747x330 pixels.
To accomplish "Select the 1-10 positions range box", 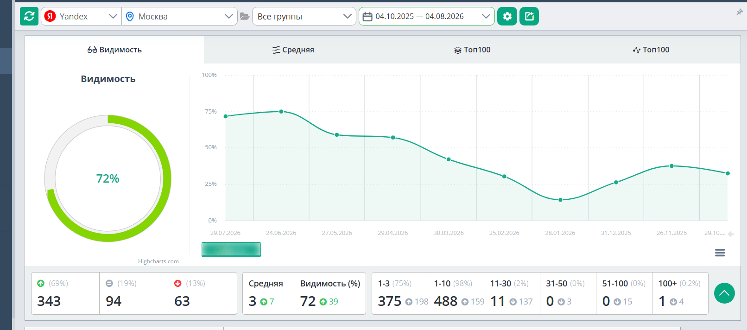I will click(x=456, y=293).
